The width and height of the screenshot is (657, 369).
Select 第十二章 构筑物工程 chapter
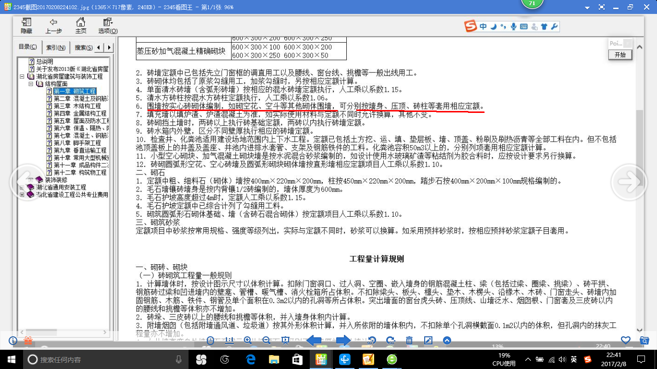[x=80, y=172]
